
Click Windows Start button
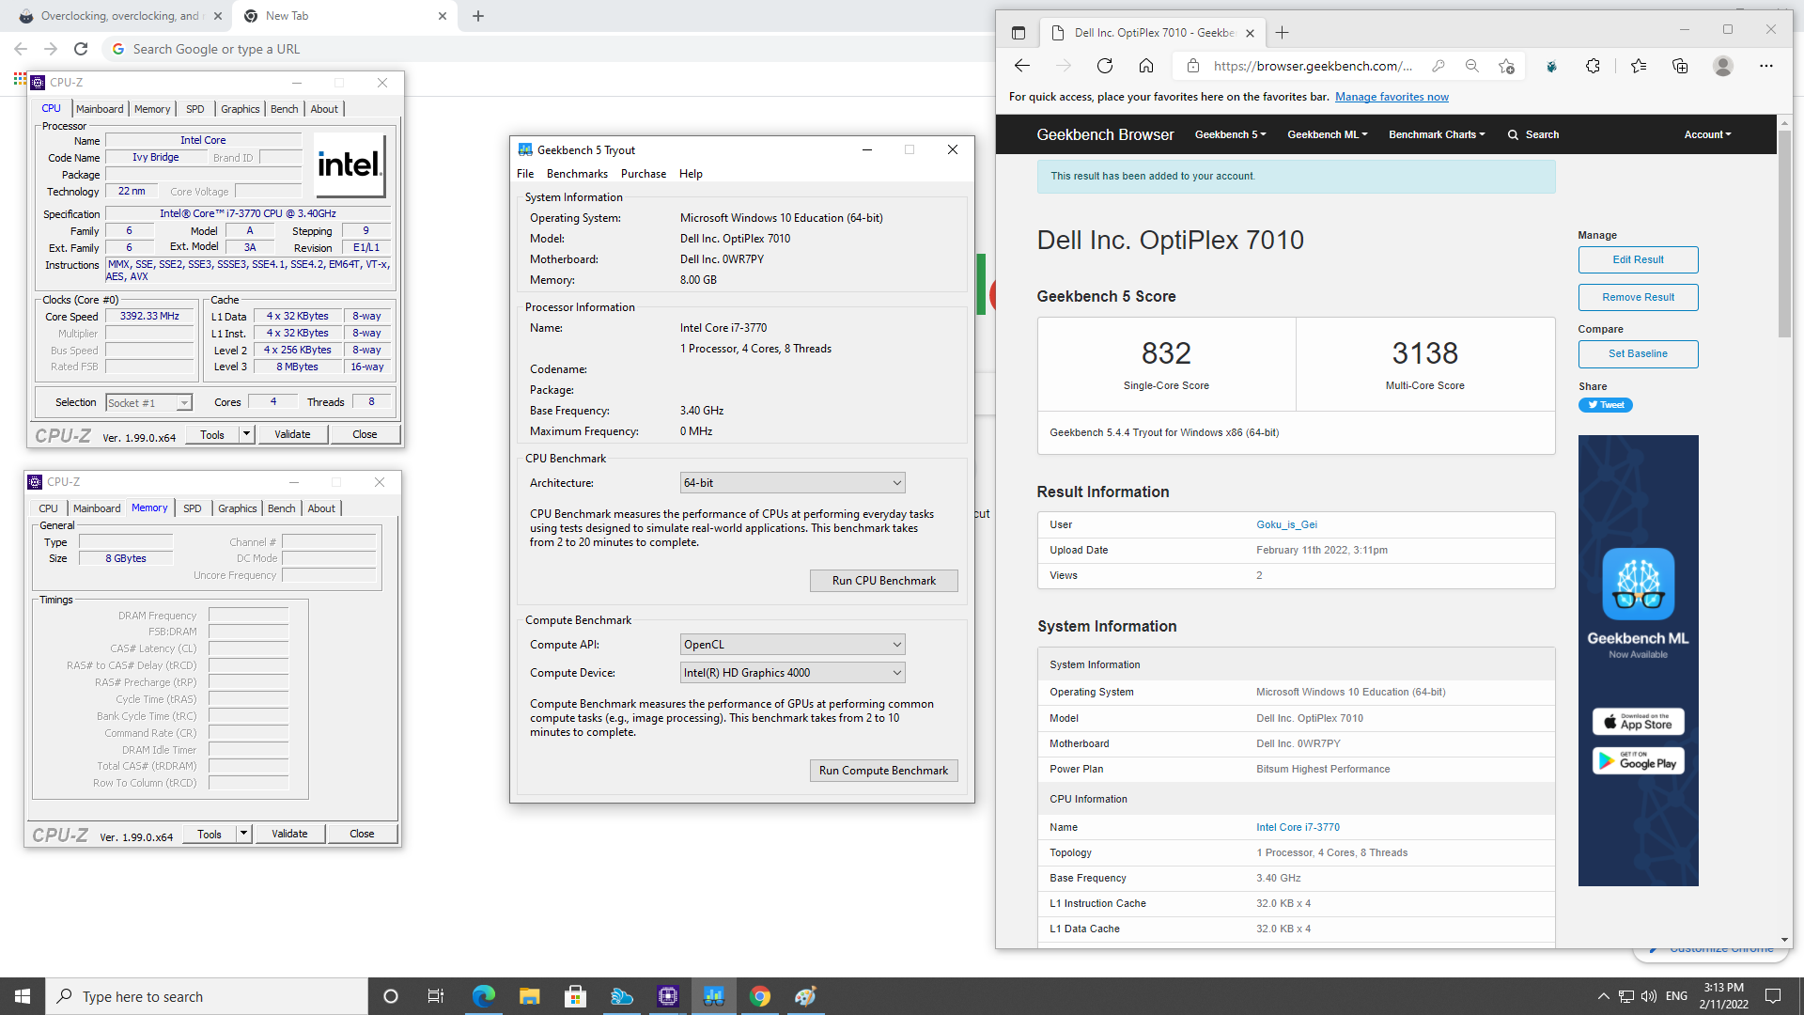click(x=23, y=996)
